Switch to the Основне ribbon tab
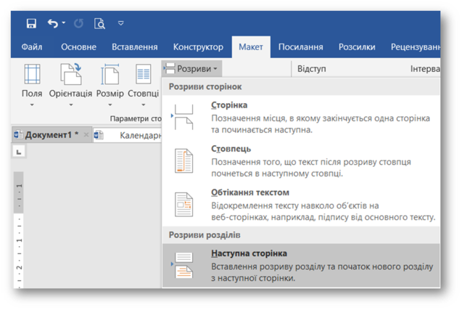Image resolution: width=462 pixels, height=310 pixels. 78,47
